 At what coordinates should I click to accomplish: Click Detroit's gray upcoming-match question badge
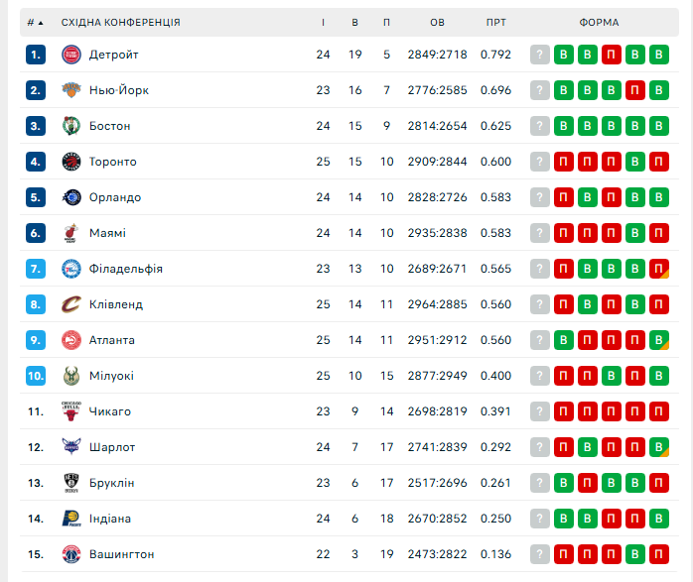tap(540, 55)
